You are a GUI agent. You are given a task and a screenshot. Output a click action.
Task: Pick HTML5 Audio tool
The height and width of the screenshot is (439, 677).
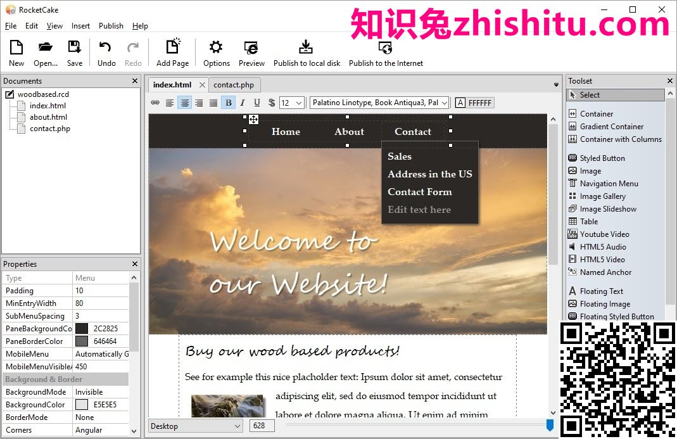[x=597, y=246]
